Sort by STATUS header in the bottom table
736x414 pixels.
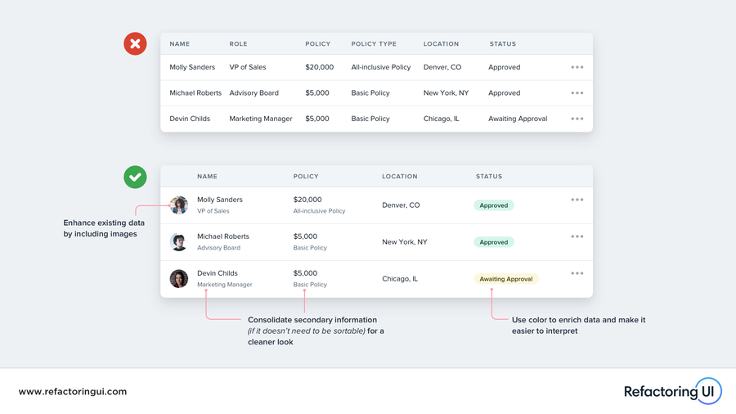tap(489, 177)
